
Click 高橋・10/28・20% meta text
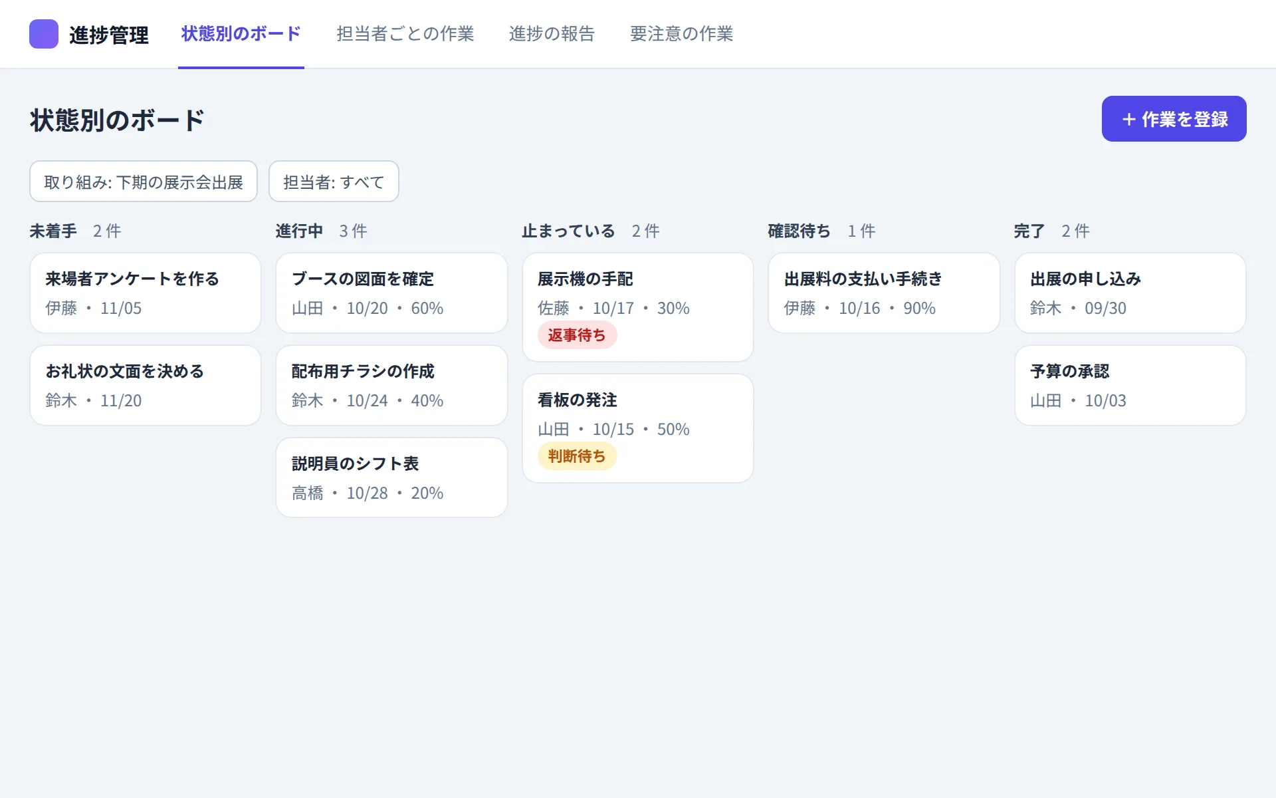pos(368,493)
